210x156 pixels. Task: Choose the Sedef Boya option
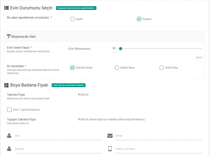(x=161, y=68)
